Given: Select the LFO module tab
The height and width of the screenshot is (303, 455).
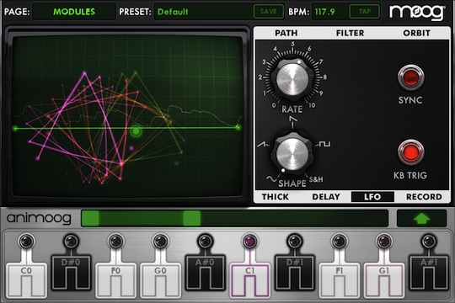Looking at the screenshot, I should 372,197.
